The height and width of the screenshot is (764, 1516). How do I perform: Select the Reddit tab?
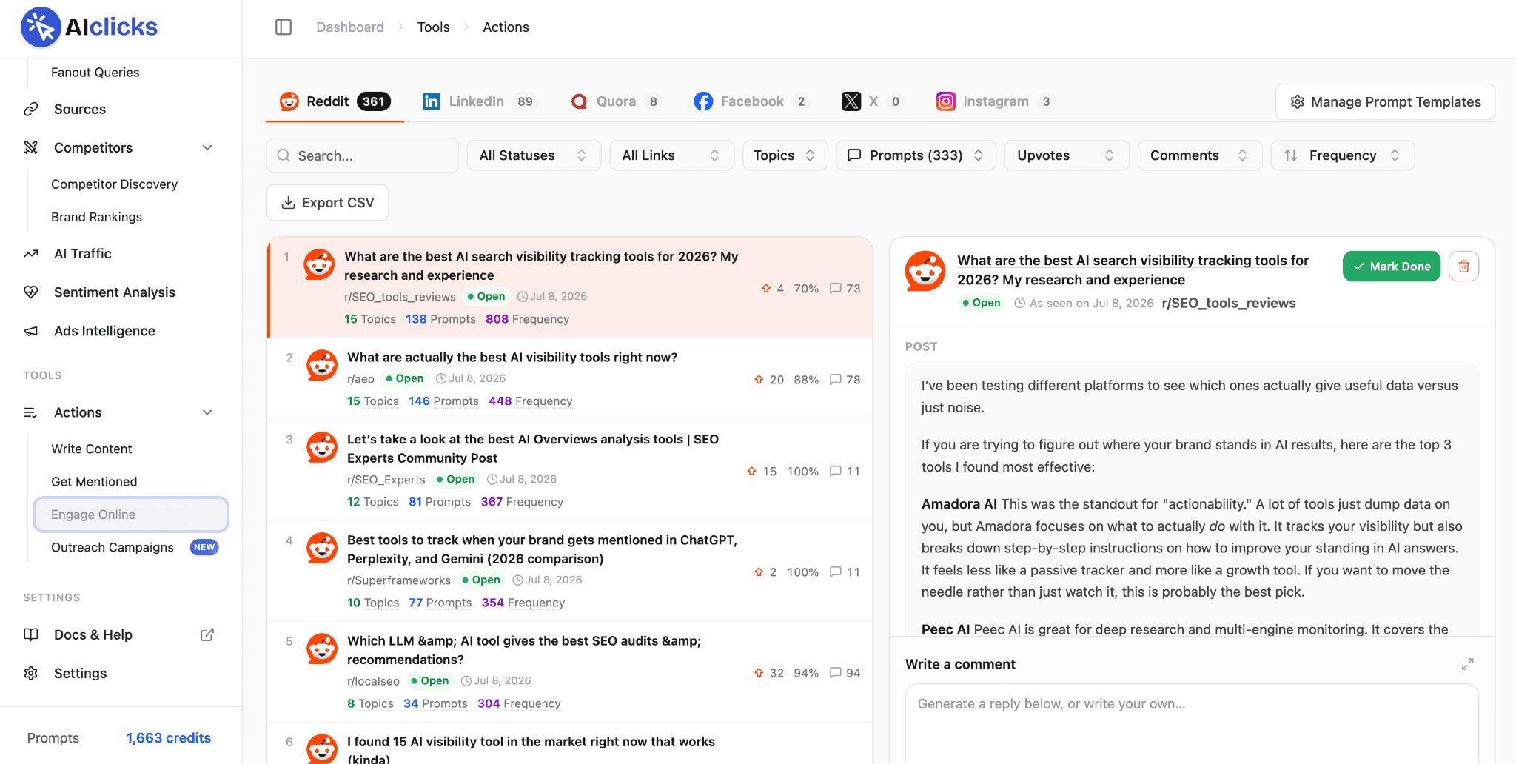335,101
